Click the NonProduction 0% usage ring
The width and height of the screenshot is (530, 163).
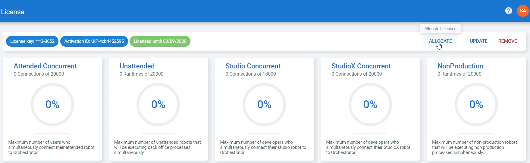coord(476,105)
